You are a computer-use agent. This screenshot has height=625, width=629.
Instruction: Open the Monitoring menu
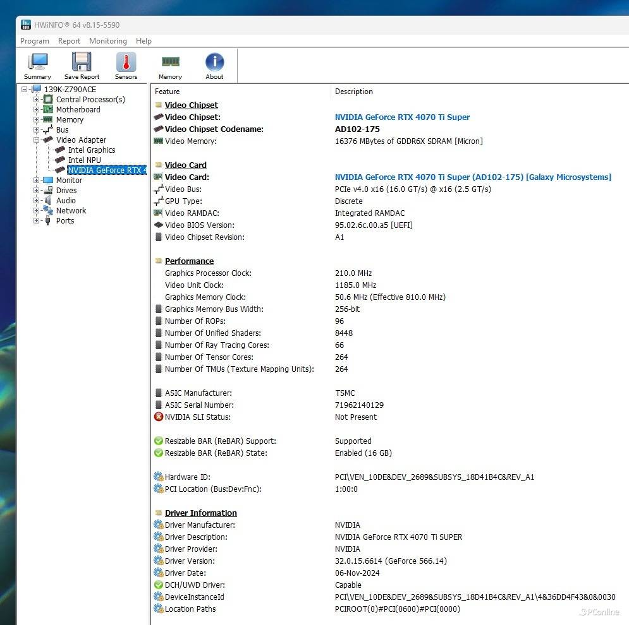pos(107,41)
